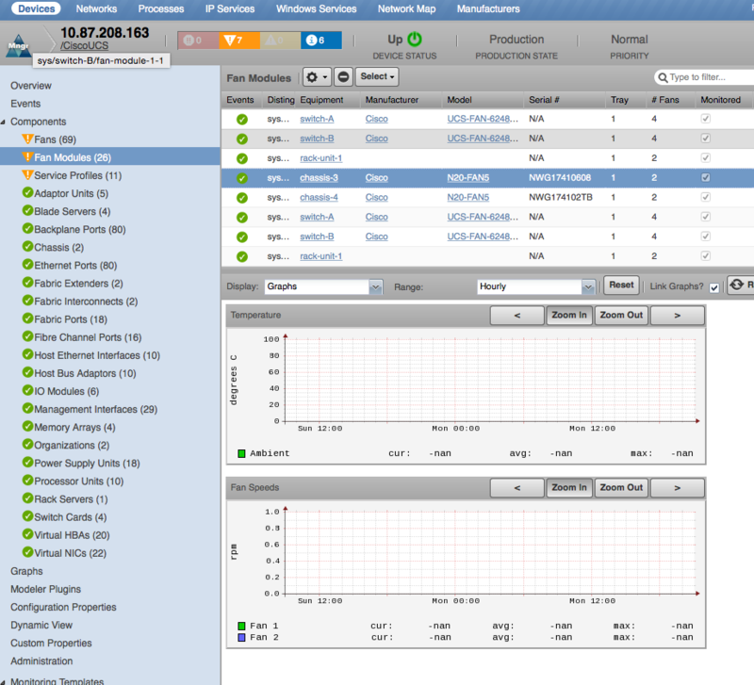Collapse the Components tree section
The height and width of the screenshot is (685, 754).
pyautogui.click(x=4, y=122)
